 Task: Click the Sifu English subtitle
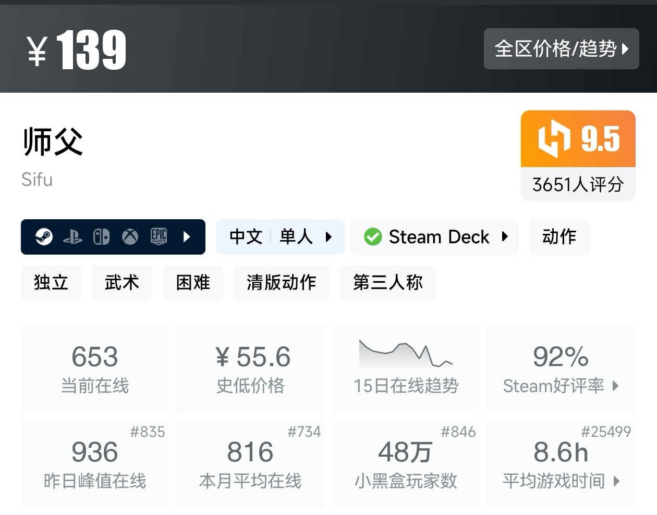(37, 180)
